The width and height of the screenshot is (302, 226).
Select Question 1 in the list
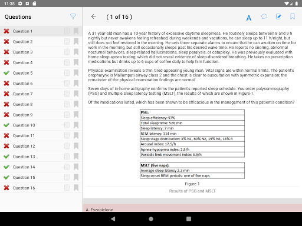click(x=41, y=31)
